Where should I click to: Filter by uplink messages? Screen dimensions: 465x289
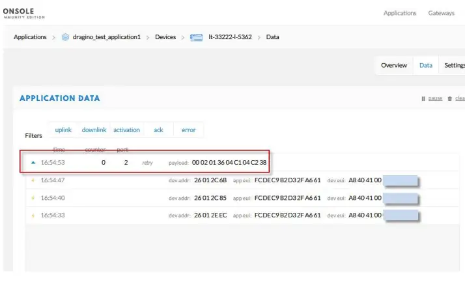click(x=63, y=130)
